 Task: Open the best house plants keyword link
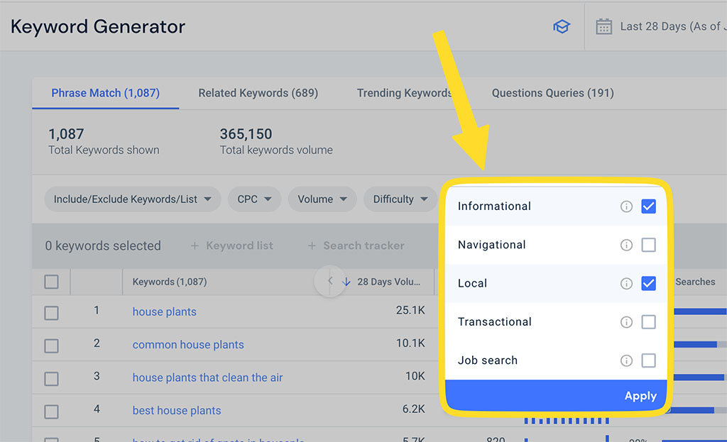pyautogui.click(x=176, y=411)
